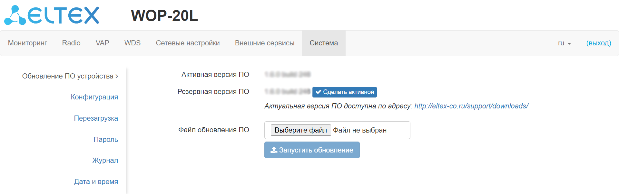This screenshot has width=619, height=194.
Task: Open Конфигурация in the sidebar
Action: point(94,97)
